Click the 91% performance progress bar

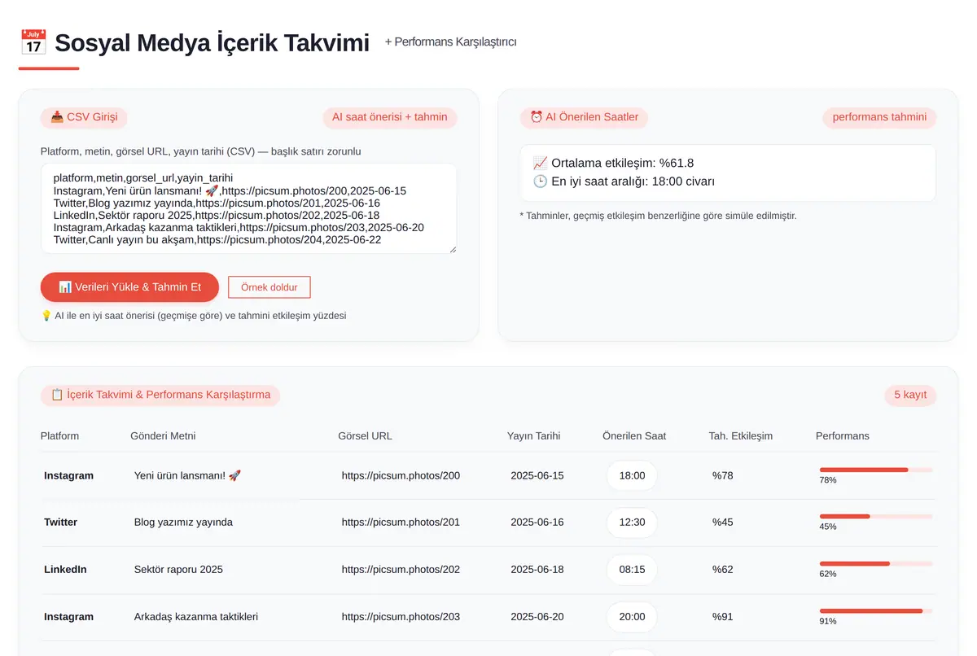tap(876, 610)
